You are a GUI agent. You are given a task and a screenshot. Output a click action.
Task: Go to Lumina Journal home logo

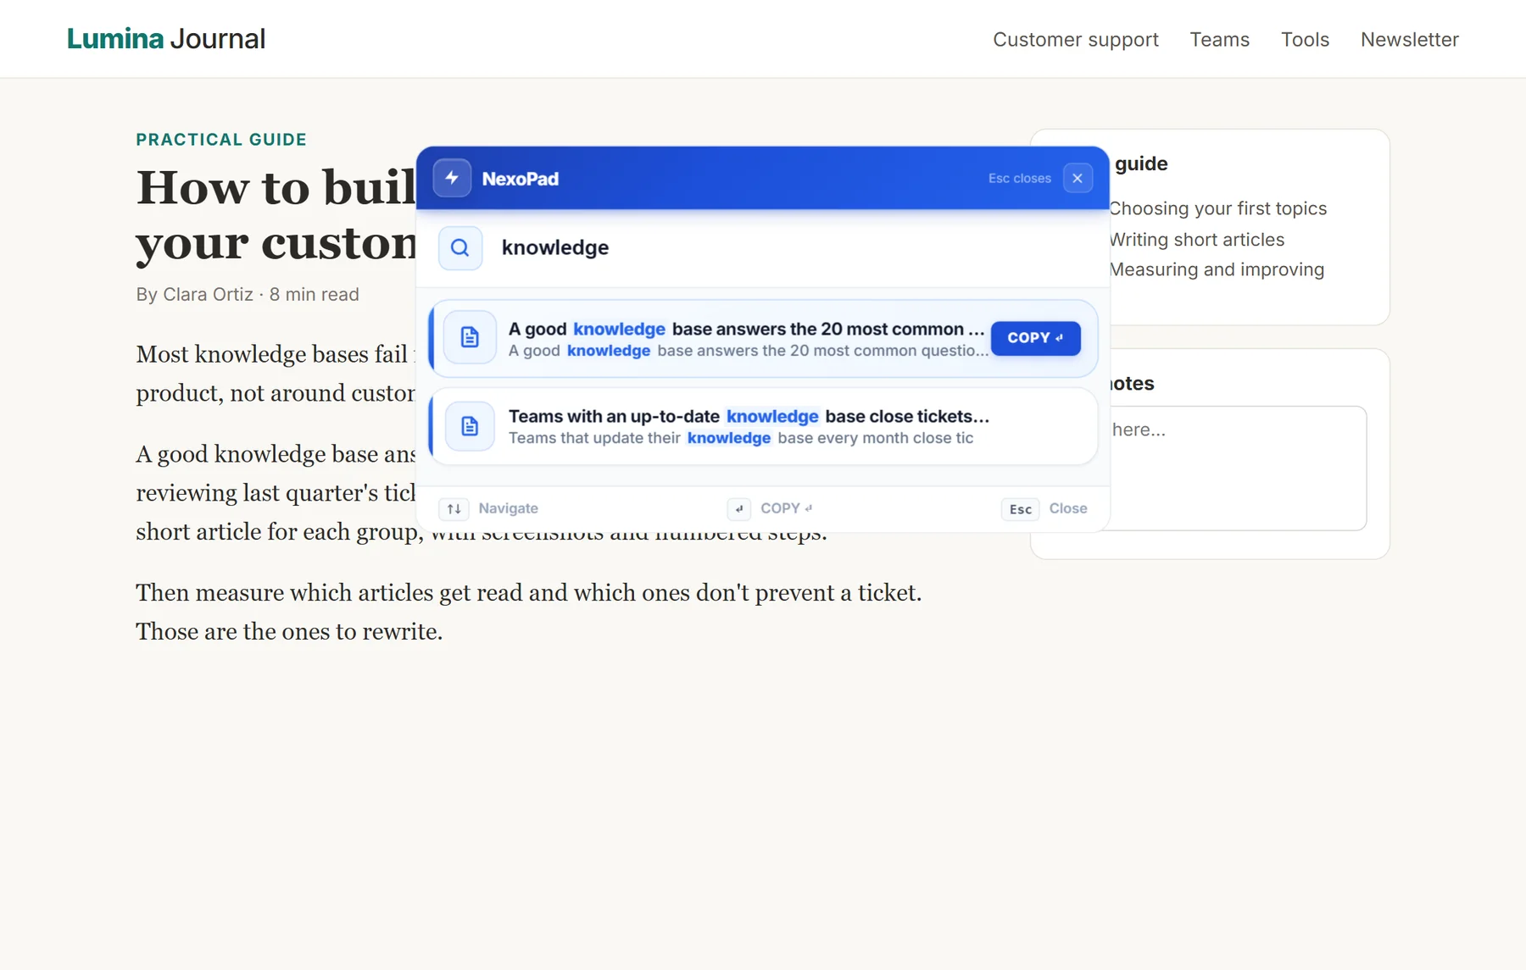(166, 39)
